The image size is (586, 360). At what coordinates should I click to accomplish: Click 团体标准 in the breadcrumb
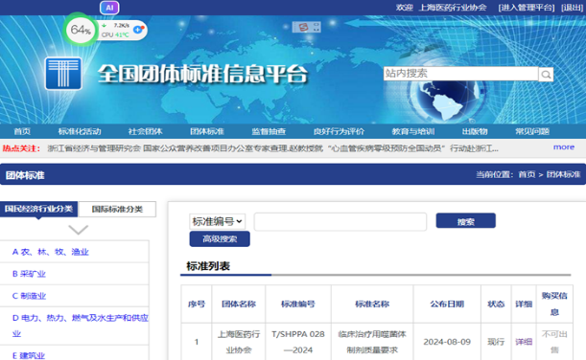coord(563,174)
